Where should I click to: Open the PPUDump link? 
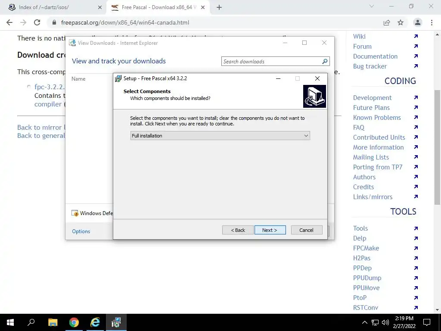tap(367, 278)
